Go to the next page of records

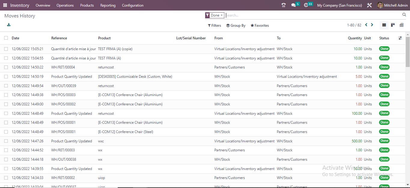click(x=372, y=25)
